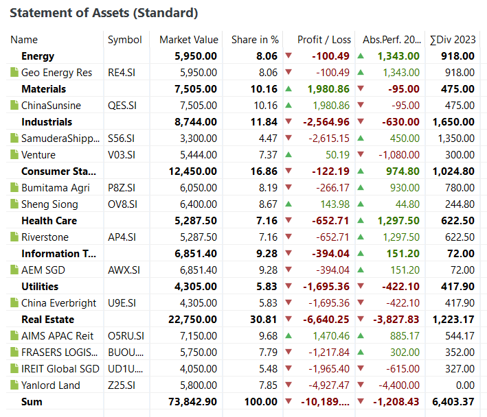Click the Geo Energy Res security icon

pyautogui.click(x=14, y=73)
